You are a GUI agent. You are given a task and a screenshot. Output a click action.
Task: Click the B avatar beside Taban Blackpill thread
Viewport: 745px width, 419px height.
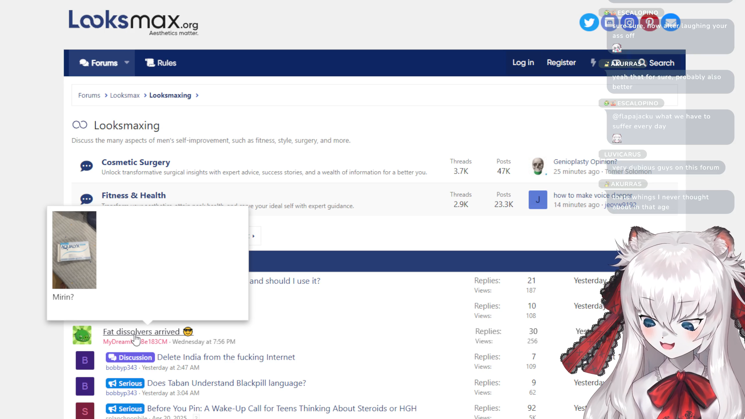coord(85,386)
